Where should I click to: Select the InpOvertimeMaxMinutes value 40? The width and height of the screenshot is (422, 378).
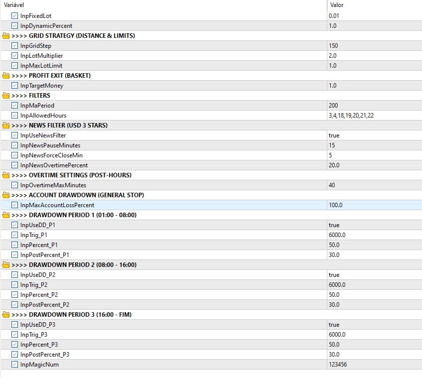click(x=332, y=185)
